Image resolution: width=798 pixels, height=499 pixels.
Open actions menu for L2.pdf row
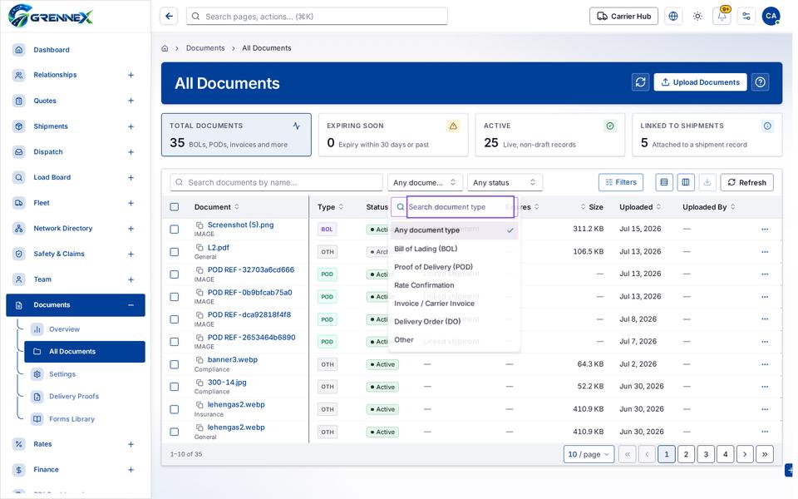point(765,252)
